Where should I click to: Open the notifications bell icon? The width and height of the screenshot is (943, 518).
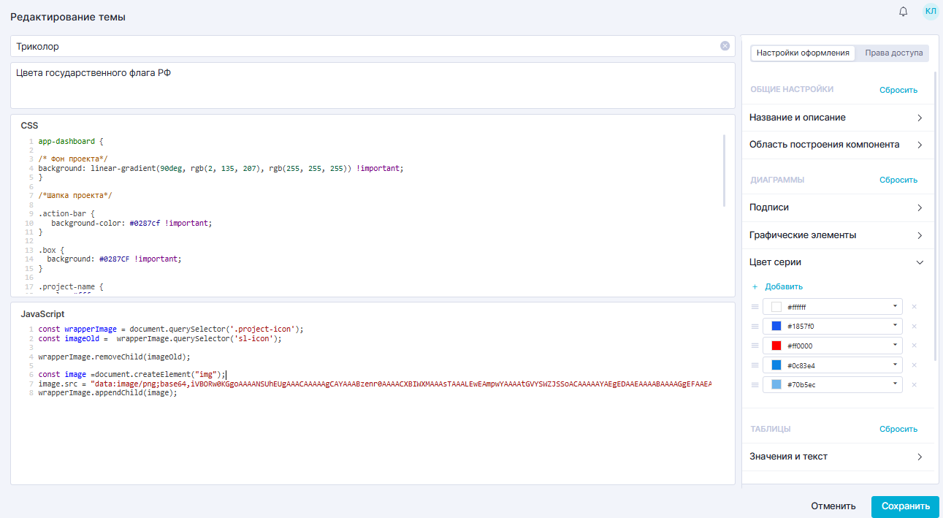point(904,12)
